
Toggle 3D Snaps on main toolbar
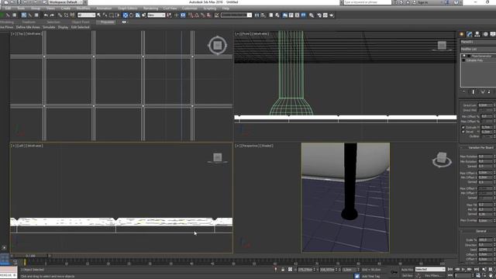(x=191, y=15)
